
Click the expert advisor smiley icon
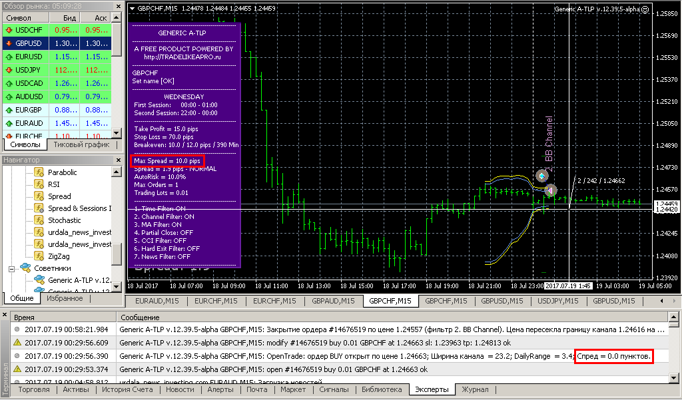pyautogui.click(x=645, y=9)
